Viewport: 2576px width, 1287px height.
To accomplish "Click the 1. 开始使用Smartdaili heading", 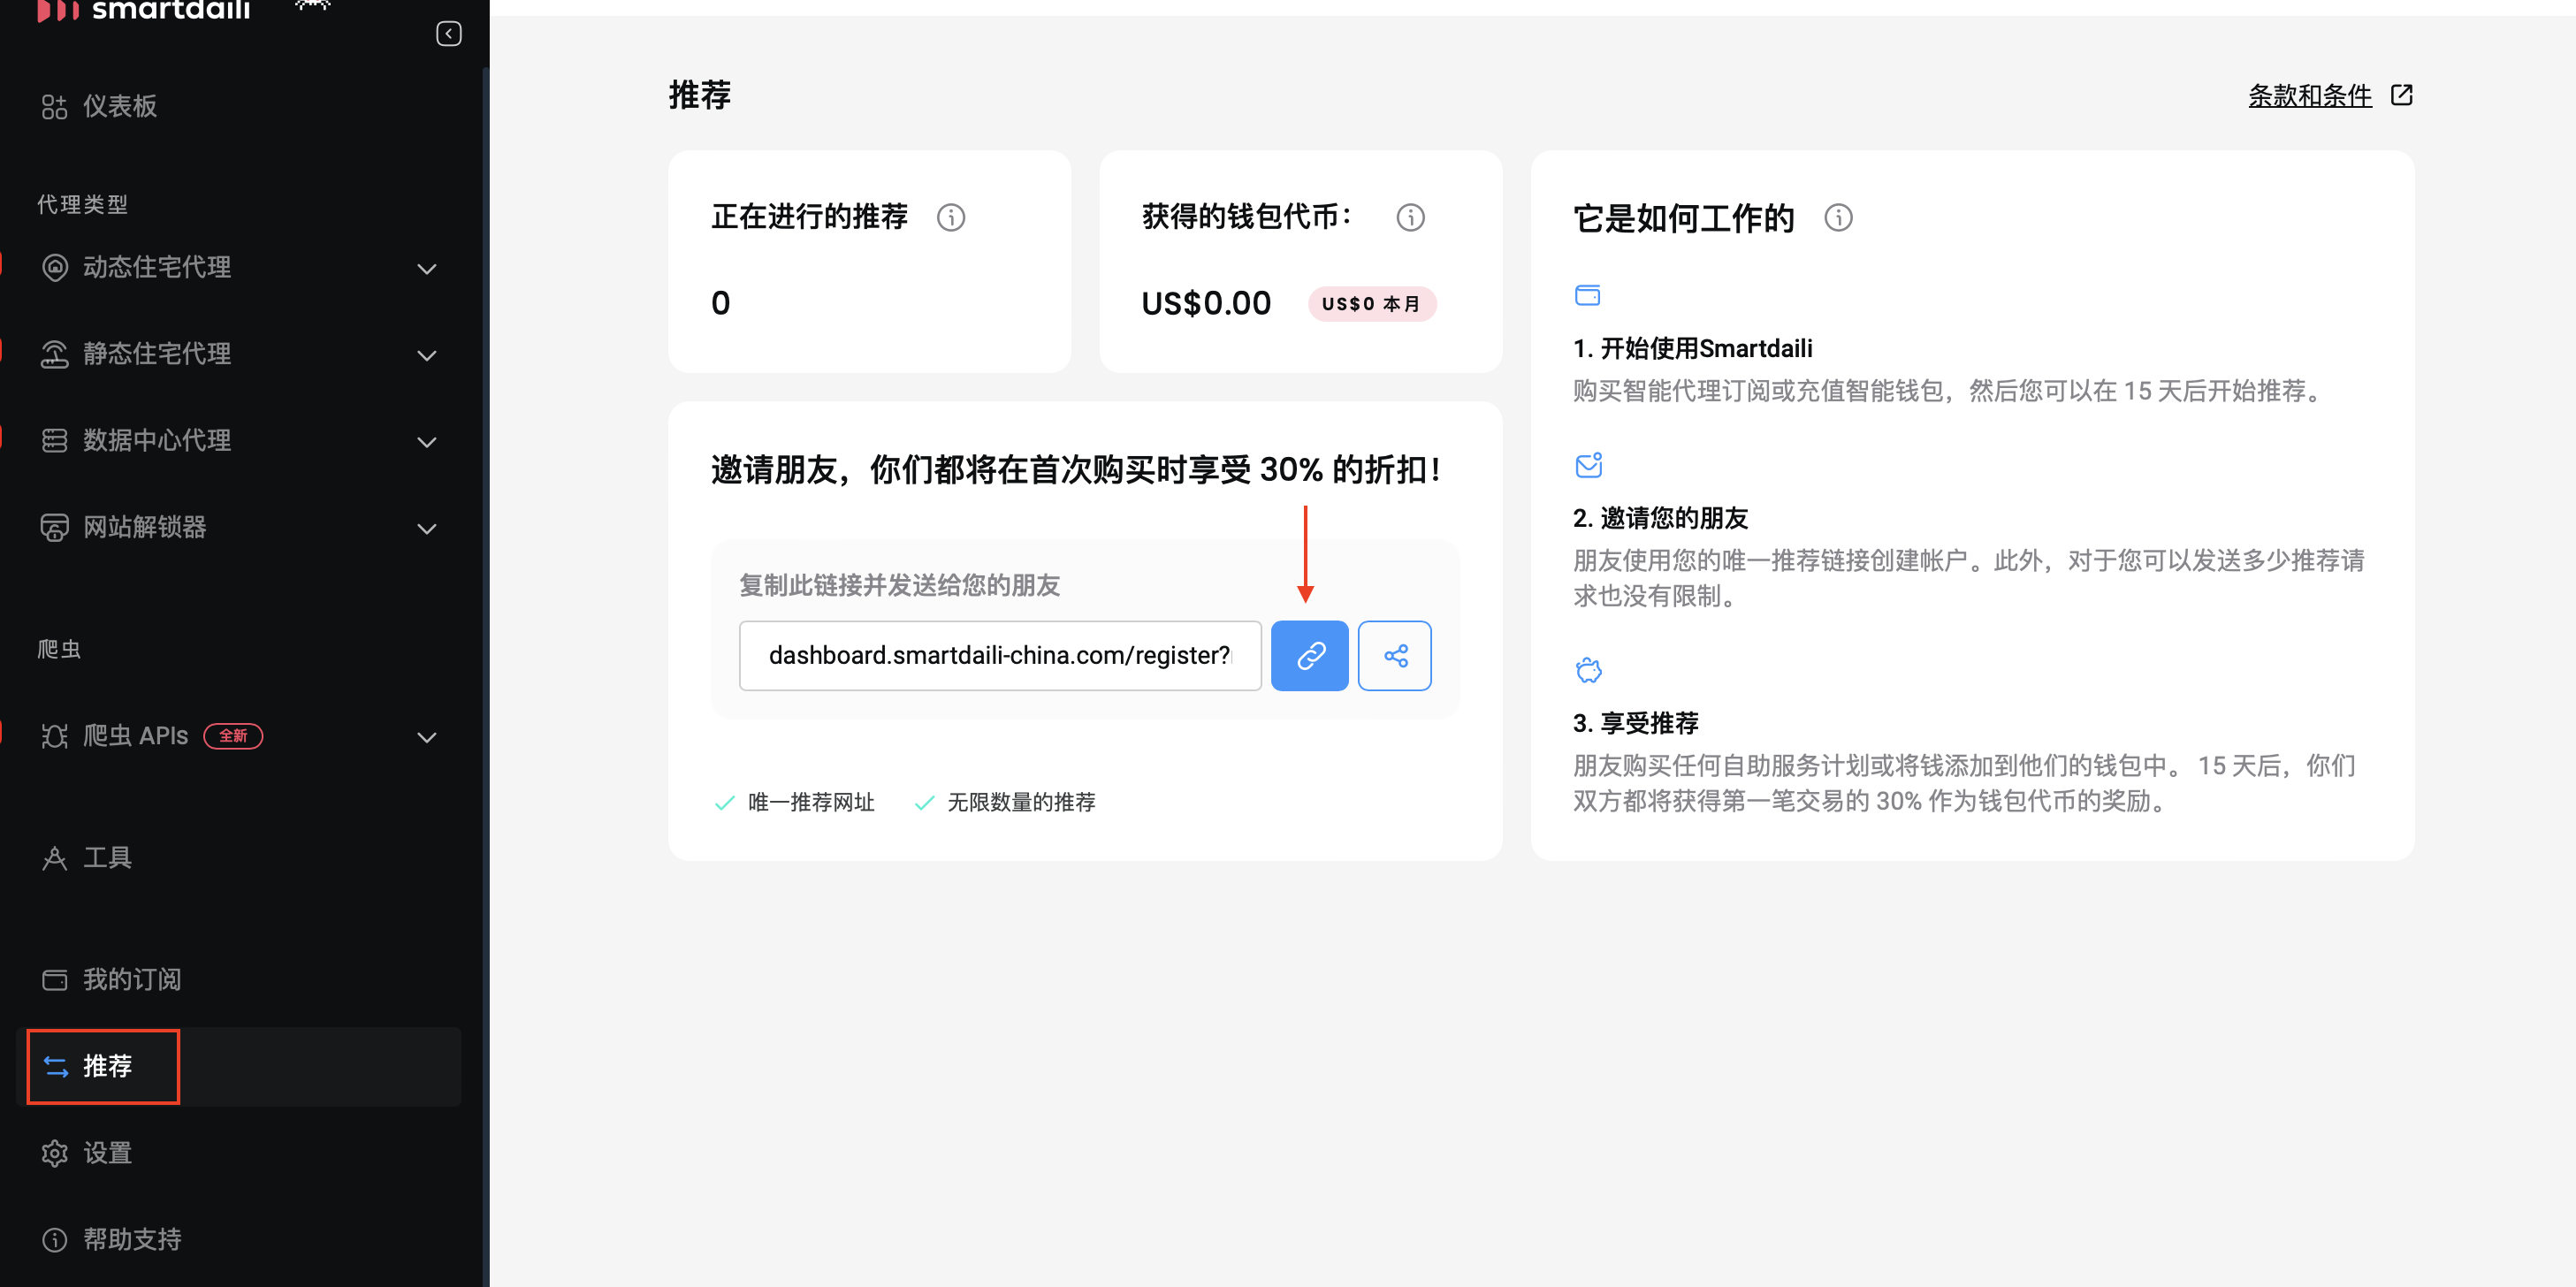I will click(x=1692, y=348).
